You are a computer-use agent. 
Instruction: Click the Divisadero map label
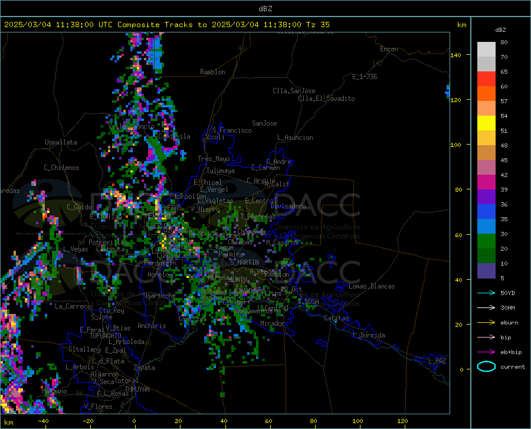288,206
